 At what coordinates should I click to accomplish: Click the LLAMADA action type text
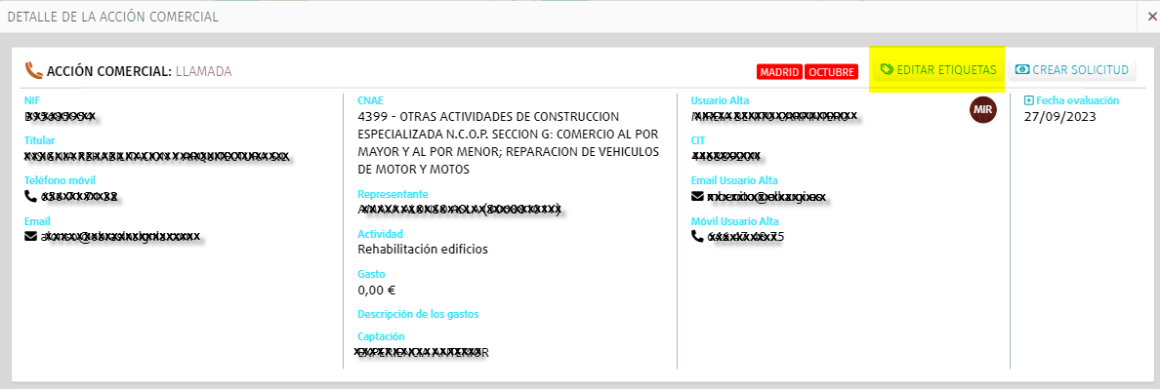click(203, 71)
